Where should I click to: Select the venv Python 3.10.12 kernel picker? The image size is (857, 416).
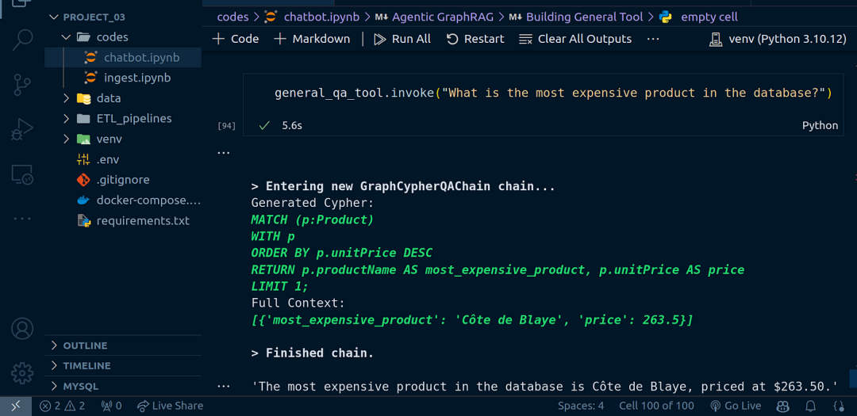(x=778, y=39)
